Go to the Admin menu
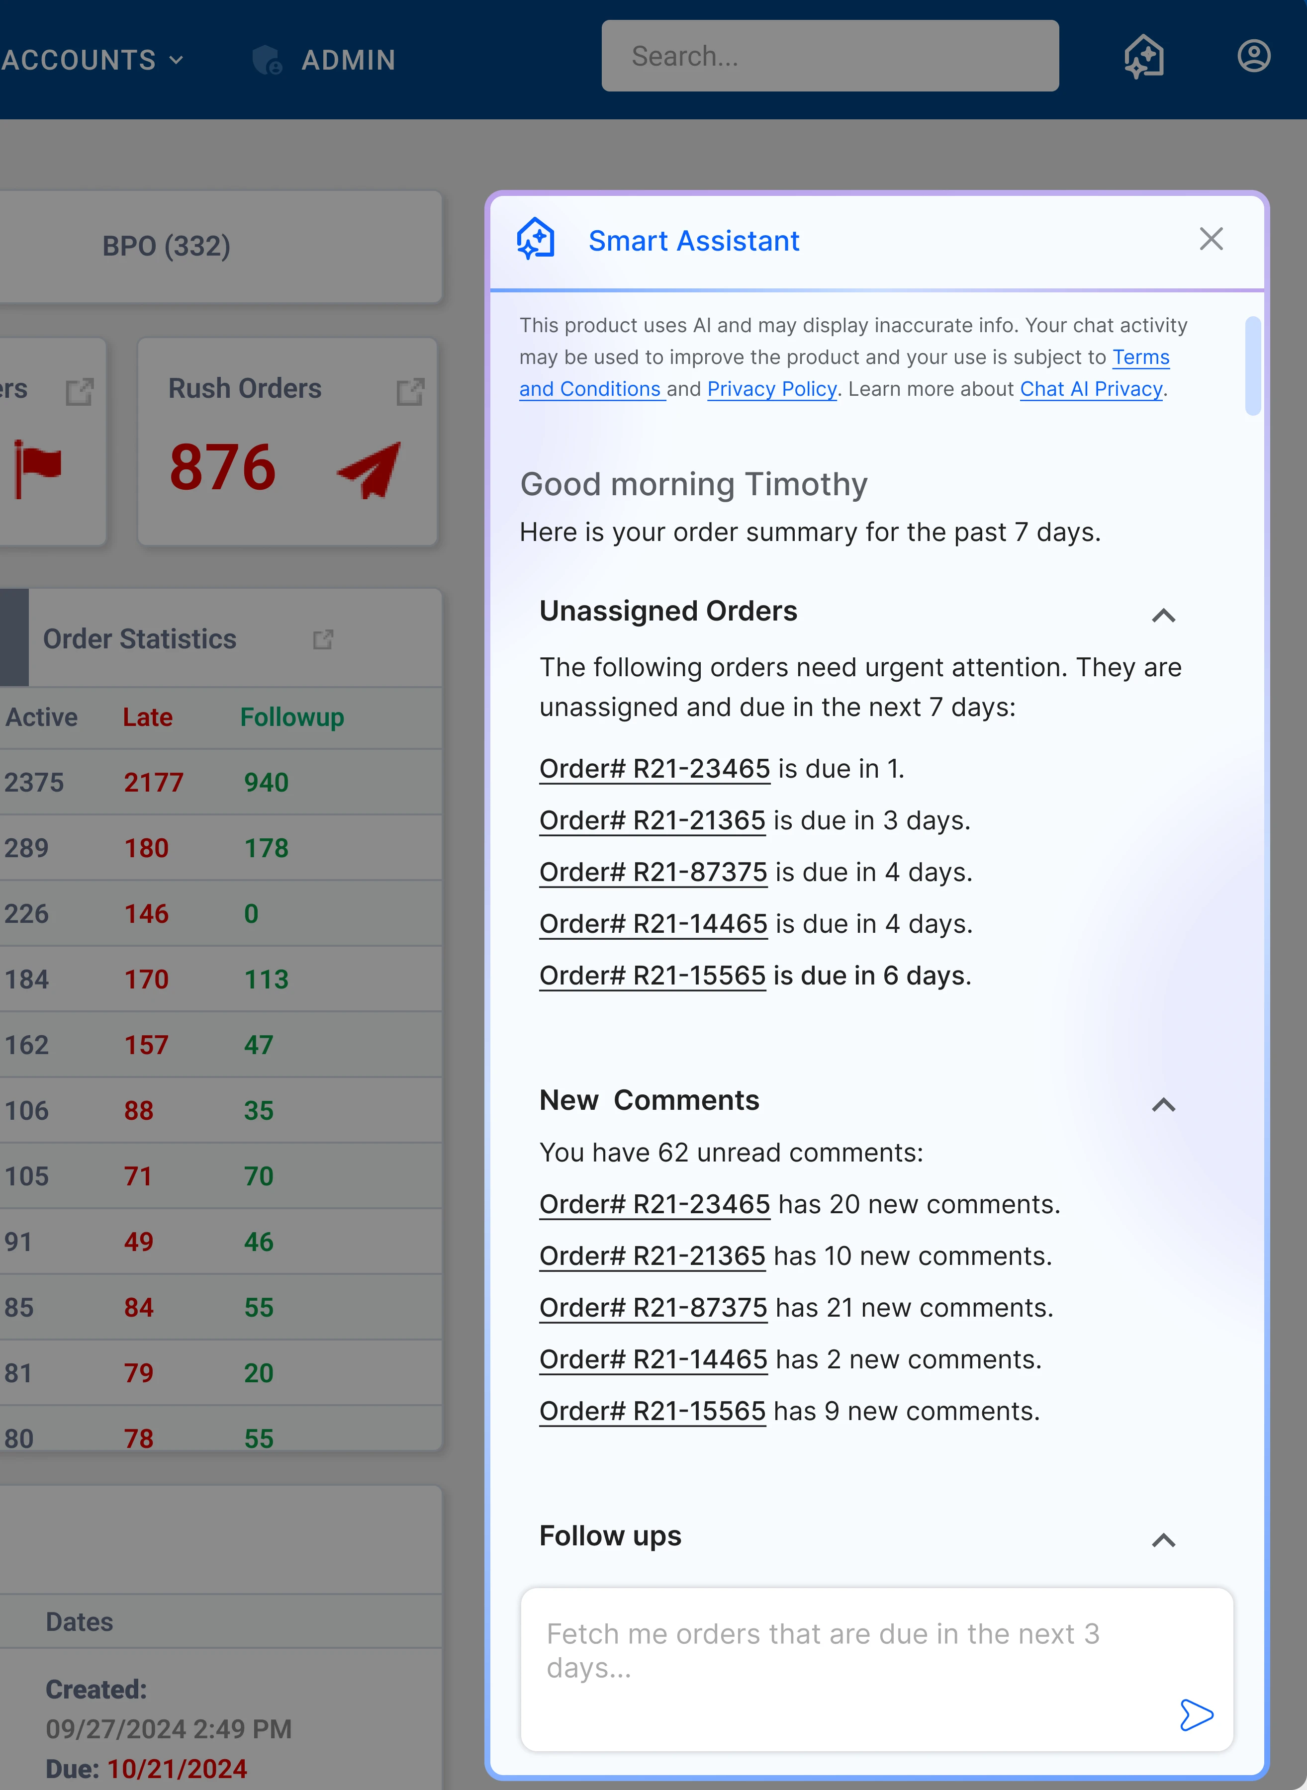Image resolution: width=1307 pixels, height=1790 pixels. (x=348, y=60)
